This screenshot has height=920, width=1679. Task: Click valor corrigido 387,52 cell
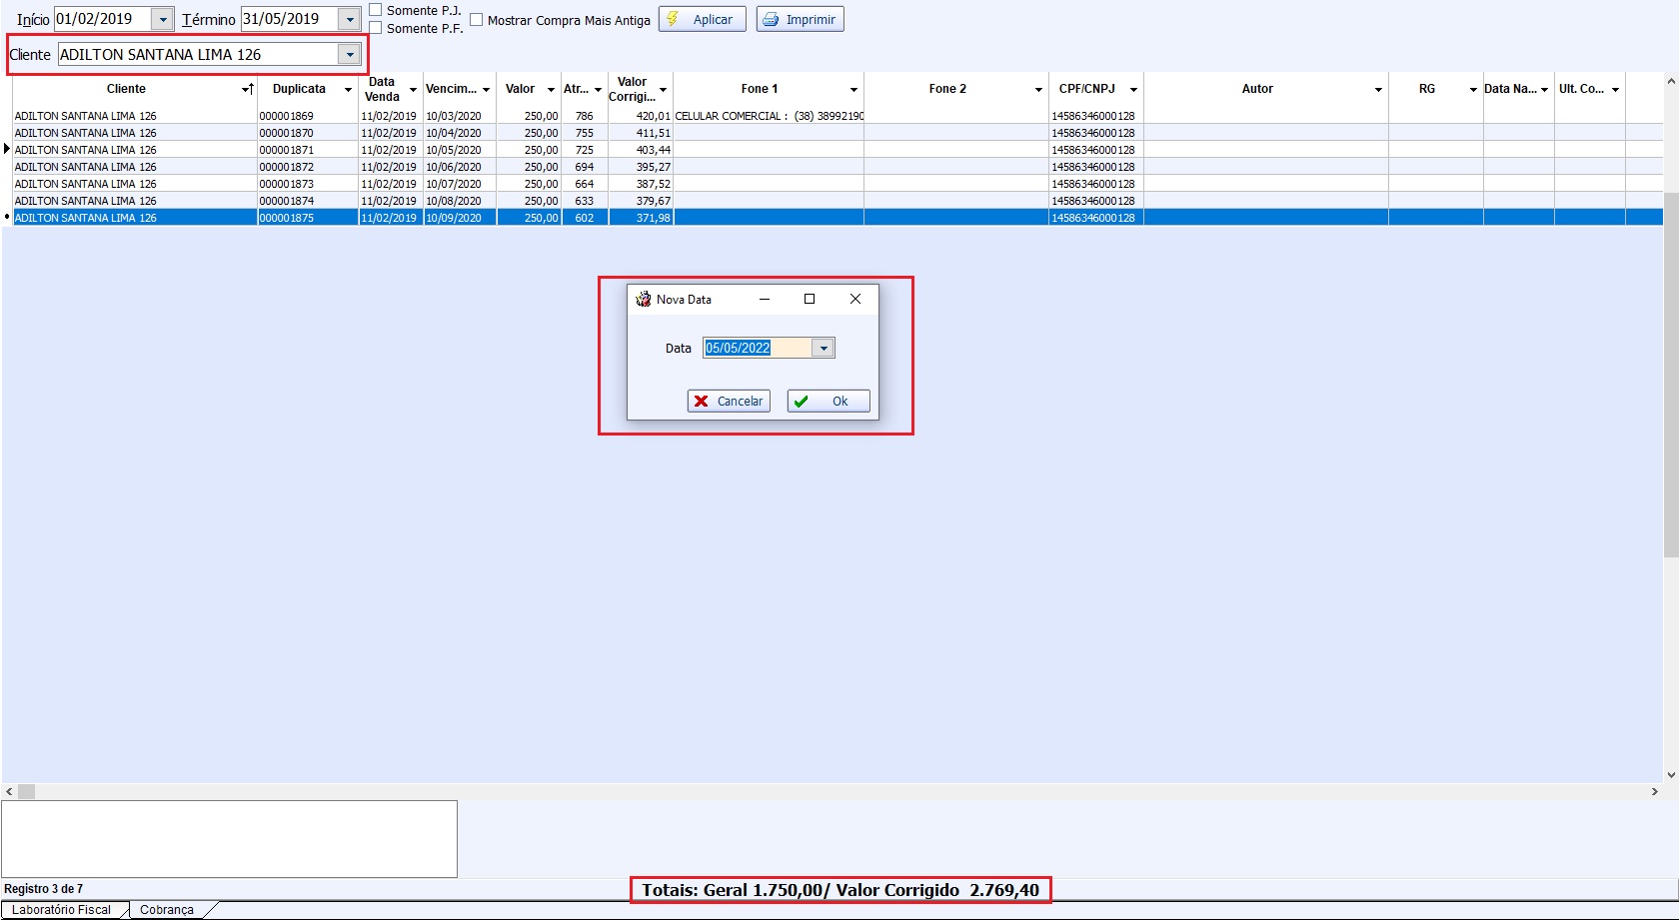(641, 184)
